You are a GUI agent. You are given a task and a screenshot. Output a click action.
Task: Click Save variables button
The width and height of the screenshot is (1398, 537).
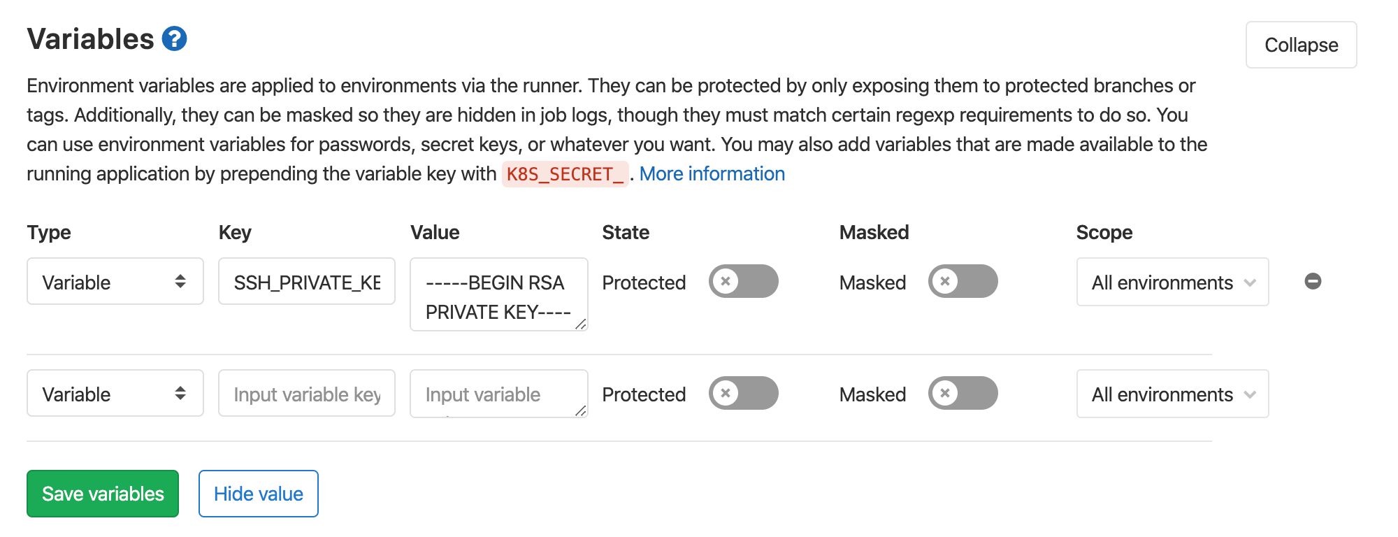103,494
